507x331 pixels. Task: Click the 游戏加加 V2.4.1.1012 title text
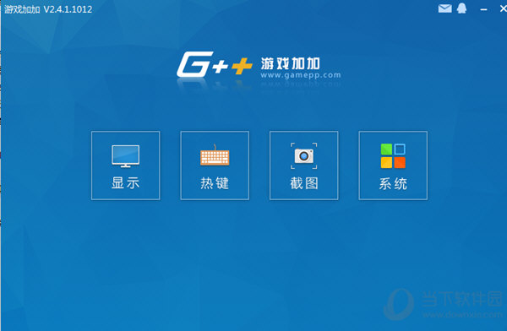(x=48, y=9)
